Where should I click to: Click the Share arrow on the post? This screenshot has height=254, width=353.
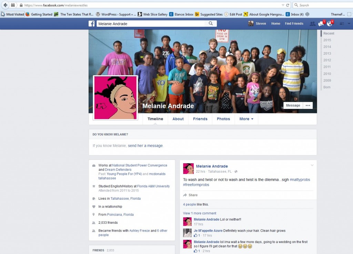tap(185, 195)
